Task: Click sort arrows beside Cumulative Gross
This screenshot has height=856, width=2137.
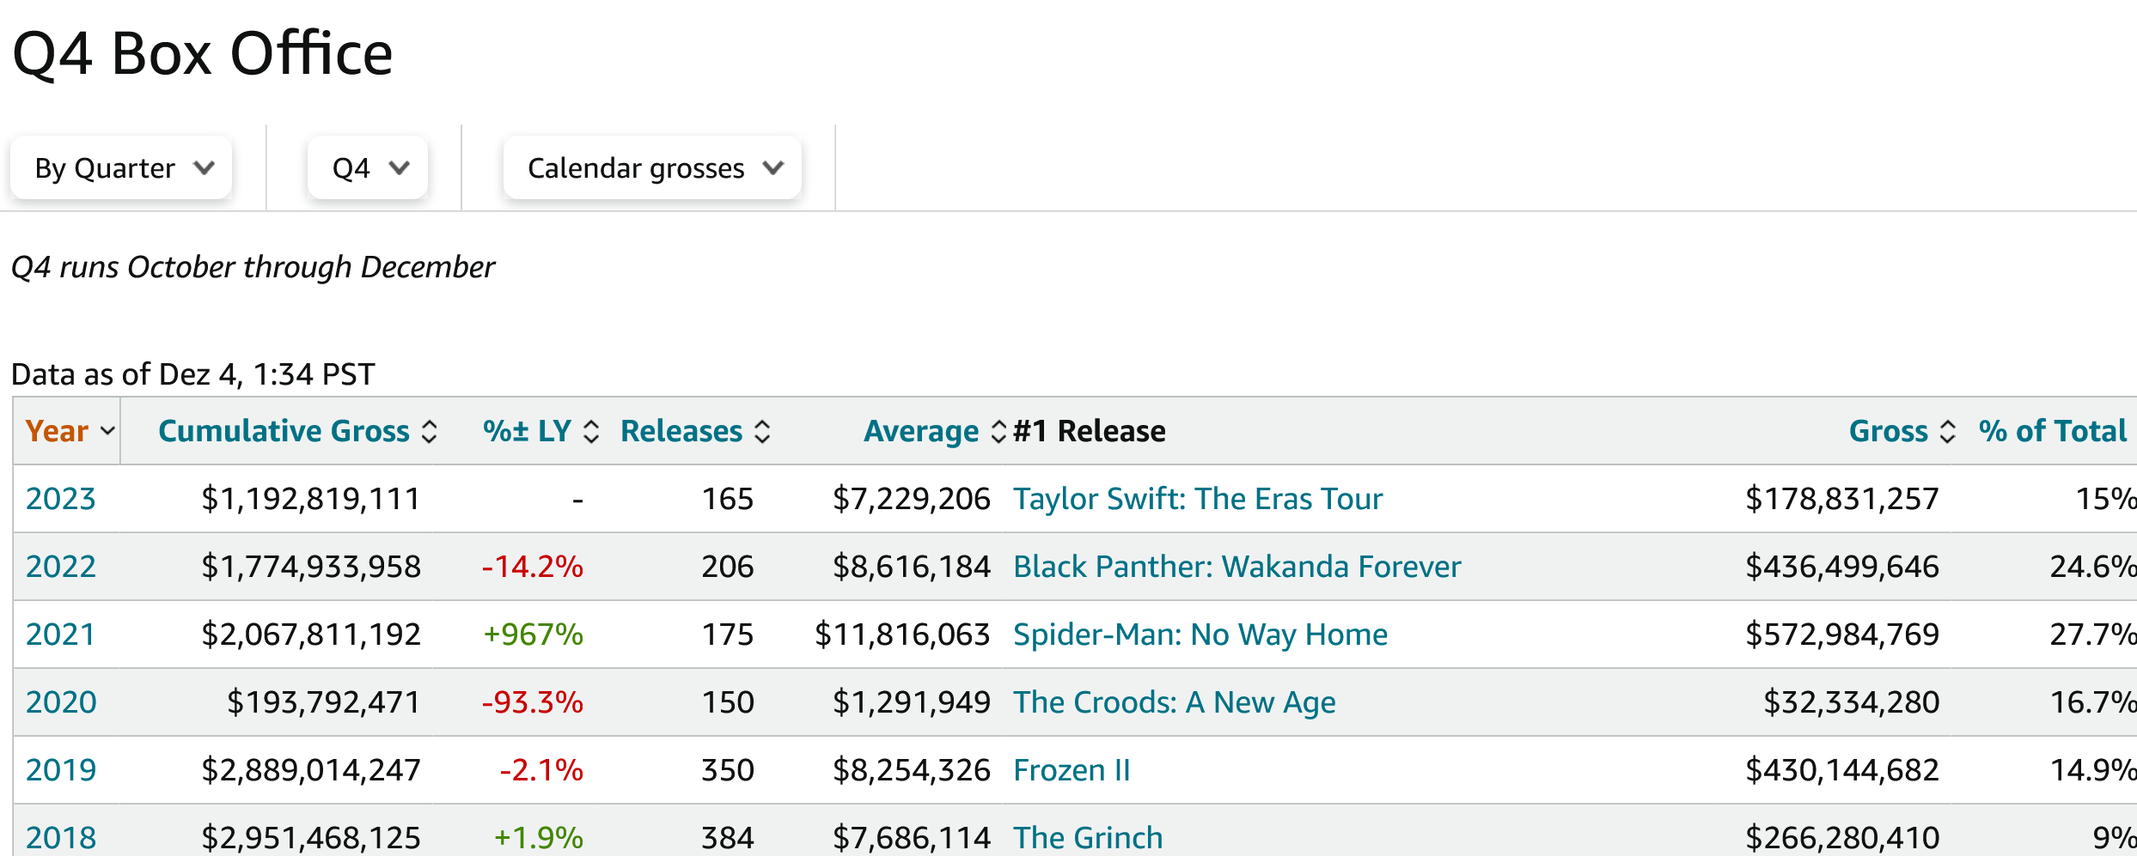Action: coord(430,432)
